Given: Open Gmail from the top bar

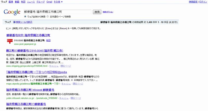Looking at the screenshot, I should (49, 2).
